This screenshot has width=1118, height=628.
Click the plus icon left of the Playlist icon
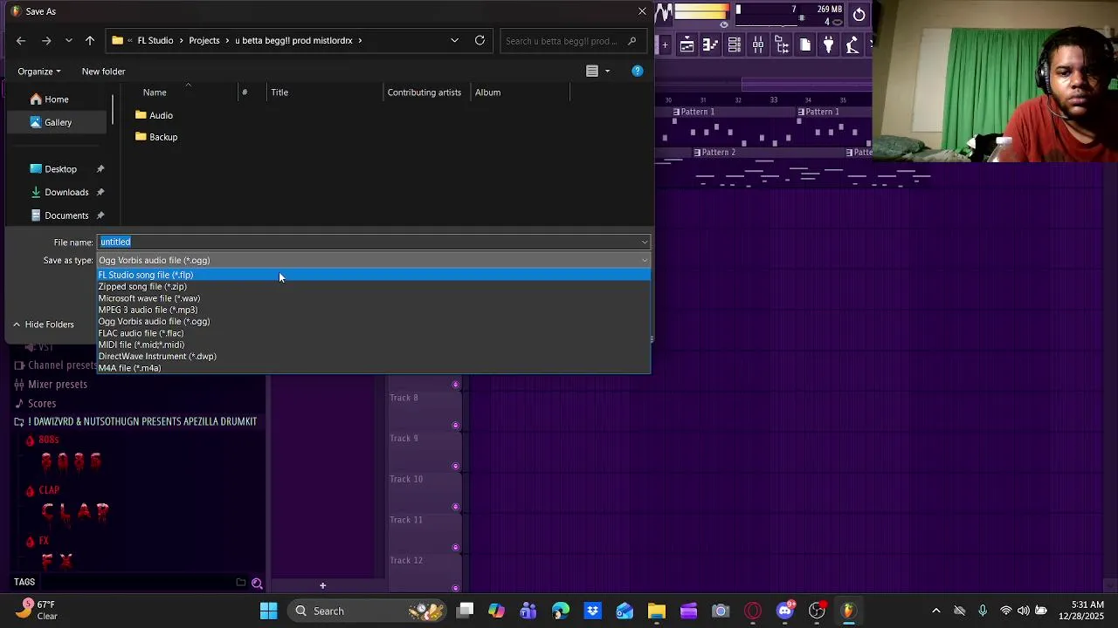(x=666, y=45)
